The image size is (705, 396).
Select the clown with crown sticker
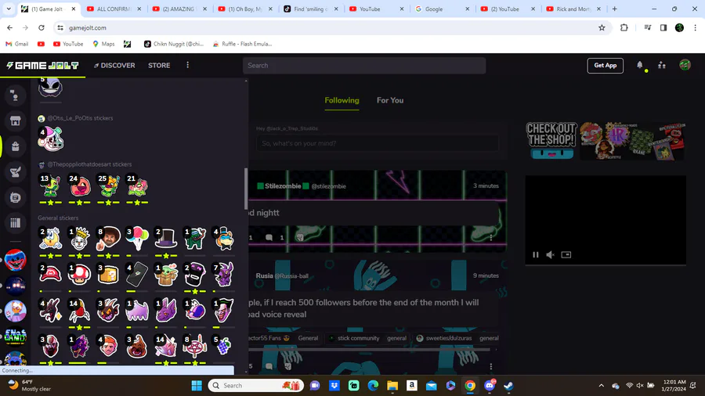click(x=79, y=238)
